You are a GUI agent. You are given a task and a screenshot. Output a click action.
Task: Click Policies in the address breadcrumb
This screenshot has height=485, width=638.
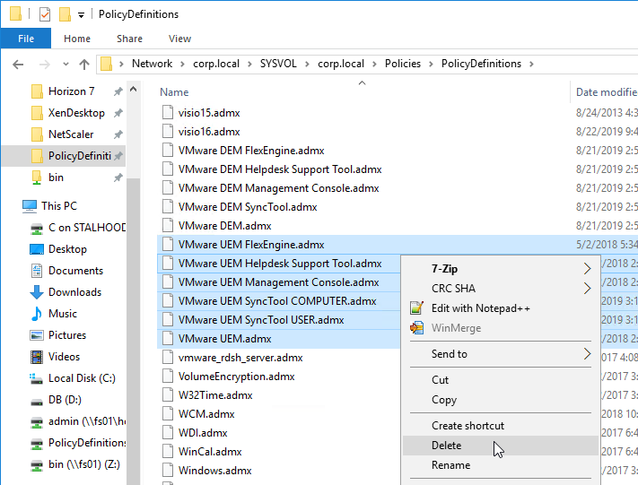[x=403, y=64]
